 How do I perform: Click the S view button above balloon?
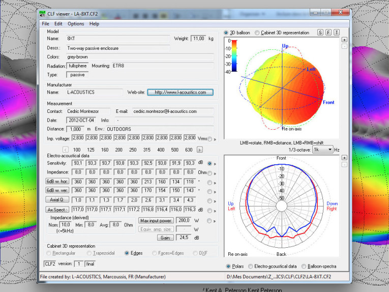[x=320, y=33]
